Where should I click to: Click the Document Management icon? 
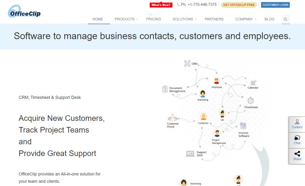point(165,89)
